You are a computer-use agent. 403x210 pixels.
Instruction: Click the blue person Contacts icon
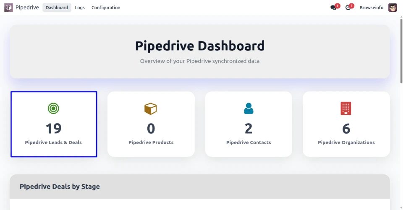pyautogui.click(x=249, y=108)
